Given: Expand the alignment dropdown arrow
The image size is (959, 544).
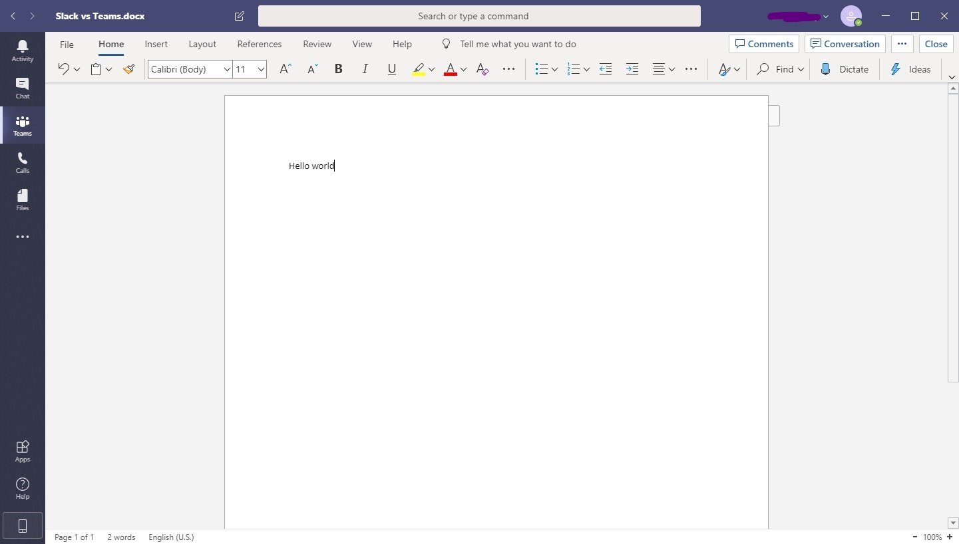Looking at the screenshot, I should coord(671,69).
